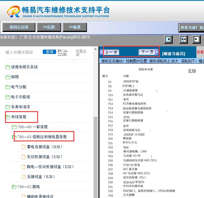Click the expand-left panel layout icon
The image size is (204, 198).
(196, 39)
